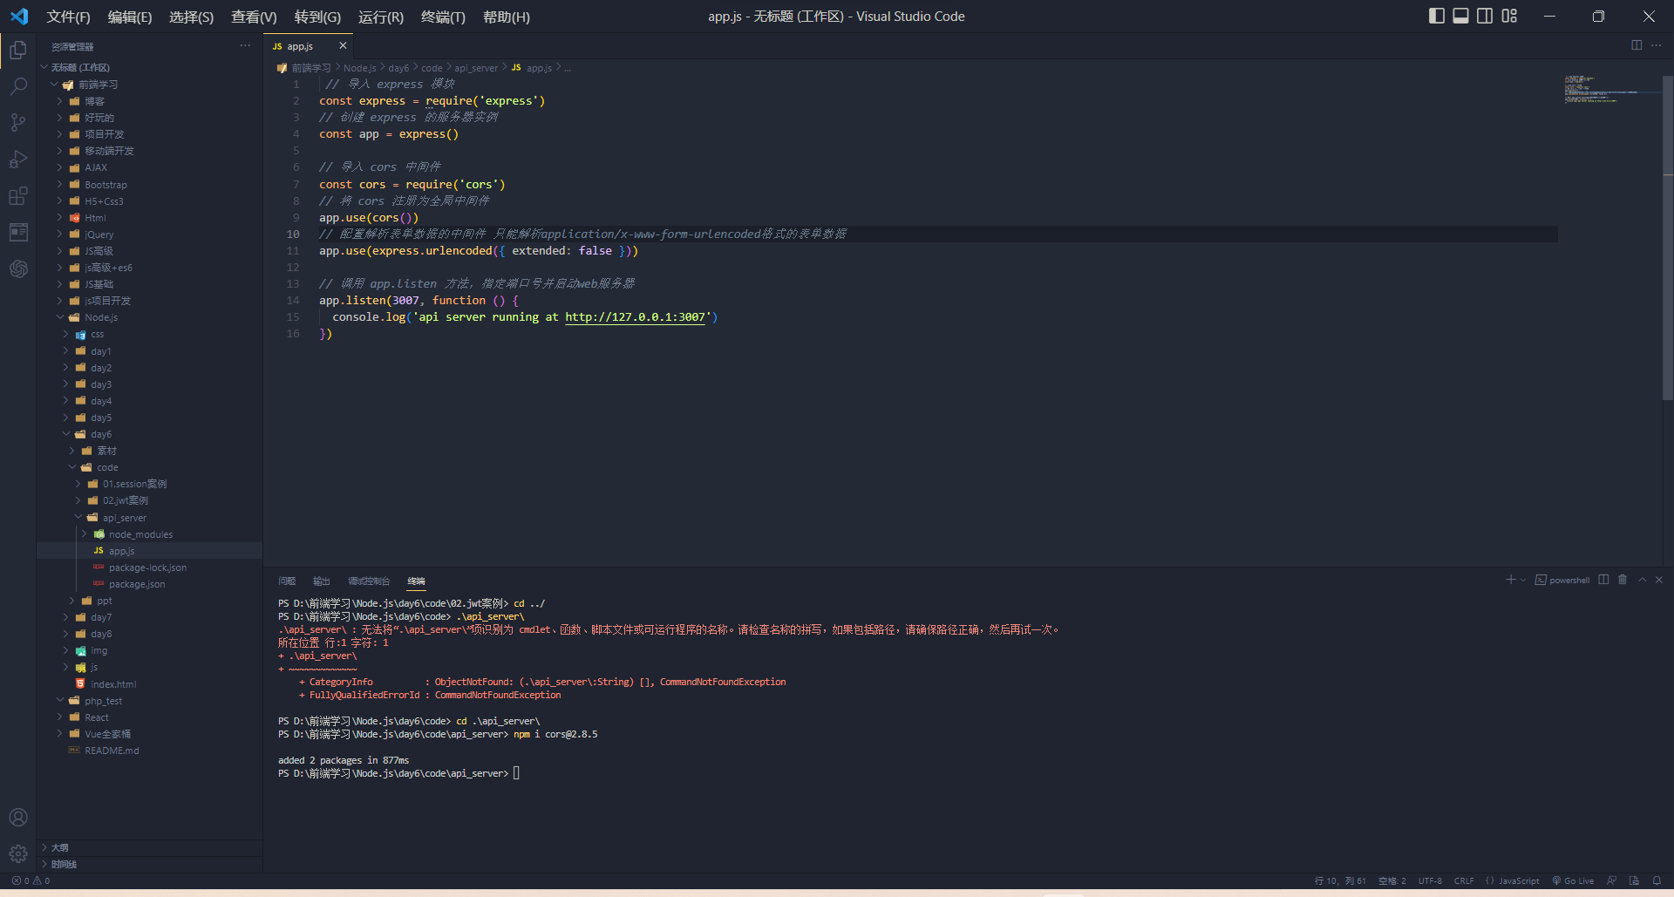Viewport: 1674px width, 897px height.
Task: Go to line via 行 10, 列 61
Action: 1340,880
